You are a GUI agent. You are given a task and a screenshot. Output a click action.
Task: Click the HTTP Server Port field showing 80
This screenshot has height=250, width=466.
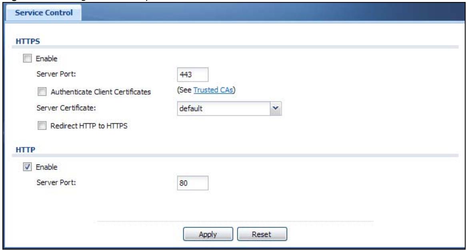pyautogui.click(x=192, y=183)
